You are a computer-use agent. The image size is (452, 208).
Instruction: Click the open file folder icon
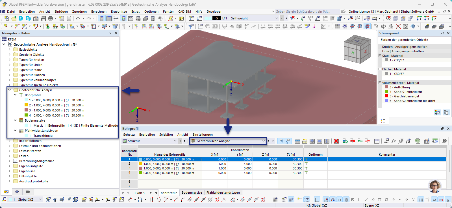(x=14, y=18)
